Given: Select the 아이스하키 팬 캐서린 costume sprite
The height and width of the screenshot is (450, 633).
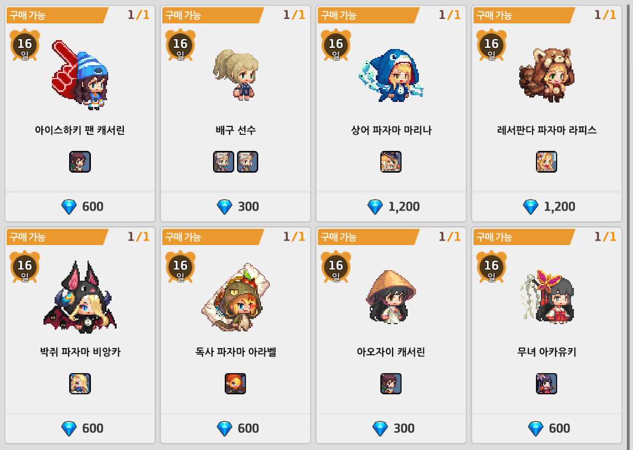Looking at the screenshot, I should (x=80, y=75).
